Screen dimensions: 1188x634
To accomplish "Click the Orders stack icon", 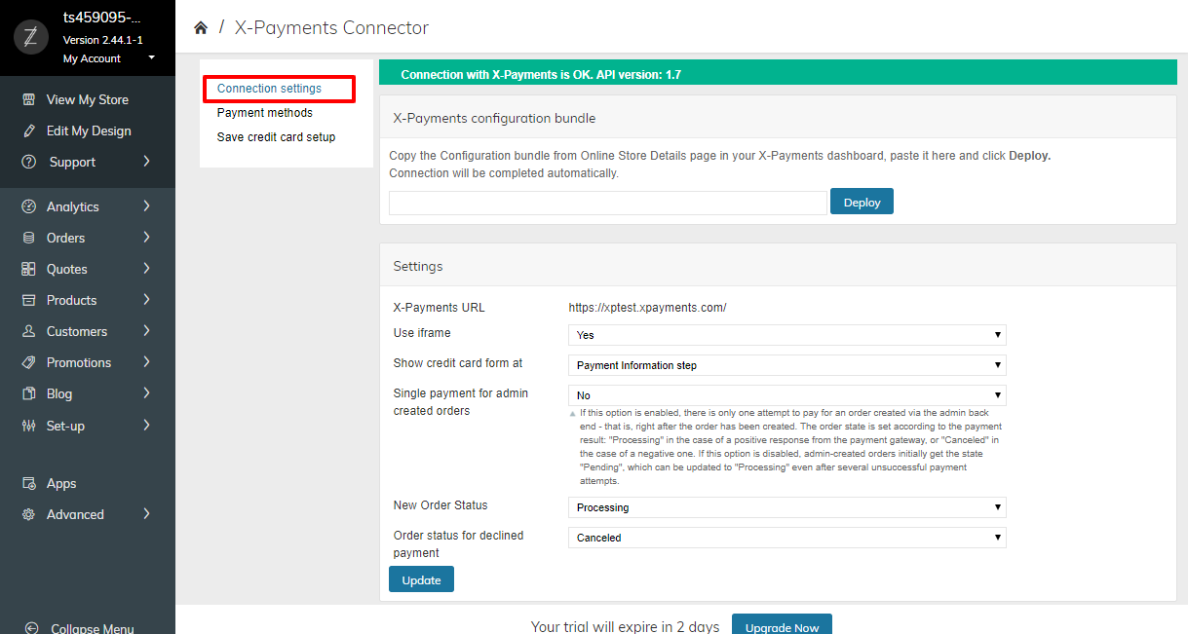I will (28, 238).
